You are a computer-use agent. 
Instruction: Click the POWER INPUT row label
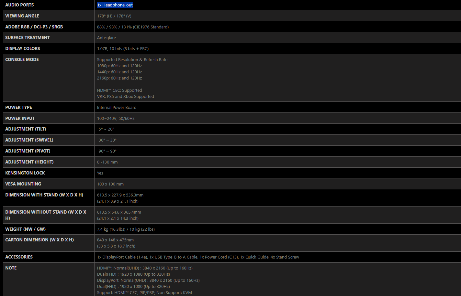(20, 118)
